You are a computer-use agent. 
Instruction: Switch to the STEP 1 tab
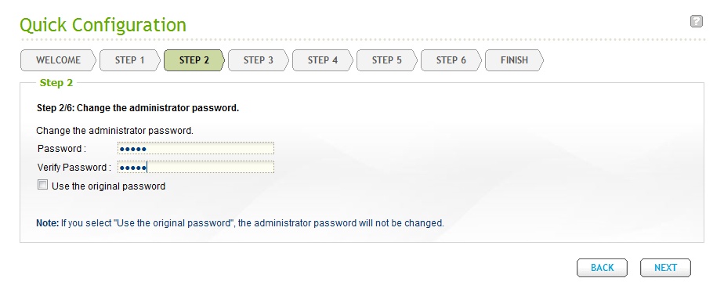pyautogui.click(x=130, y=60)
